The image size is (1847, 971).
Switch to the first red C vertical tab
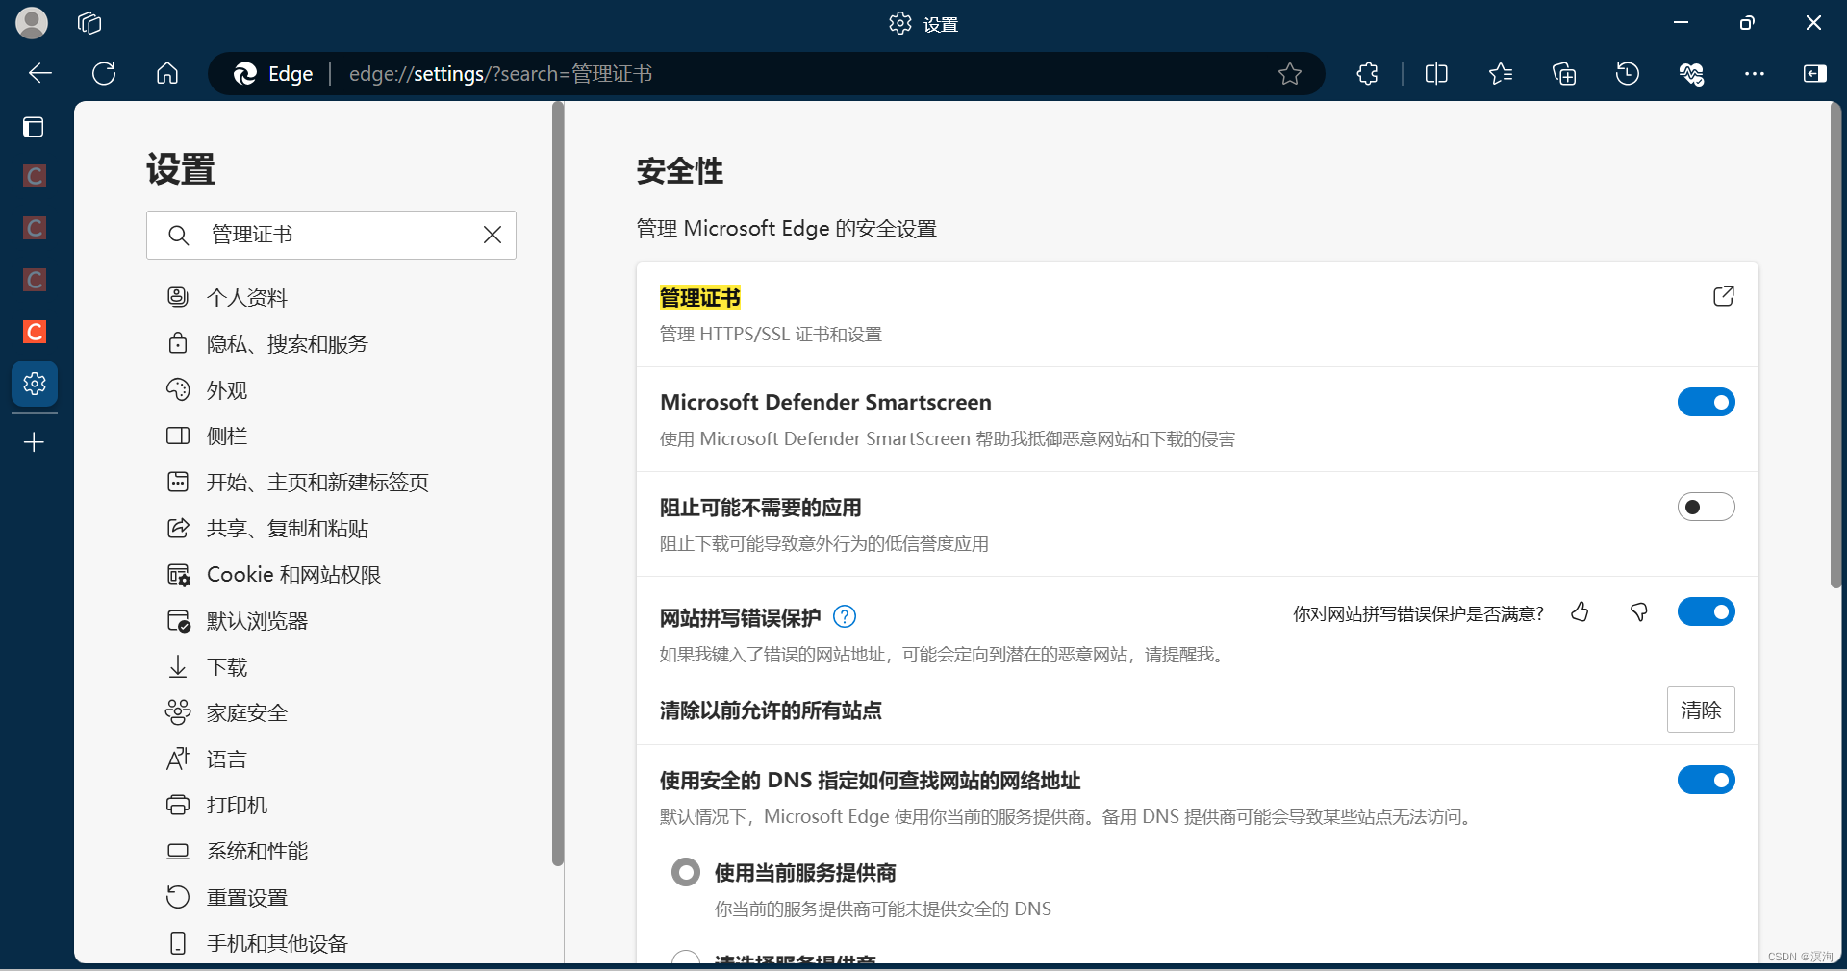coord(35,176)
